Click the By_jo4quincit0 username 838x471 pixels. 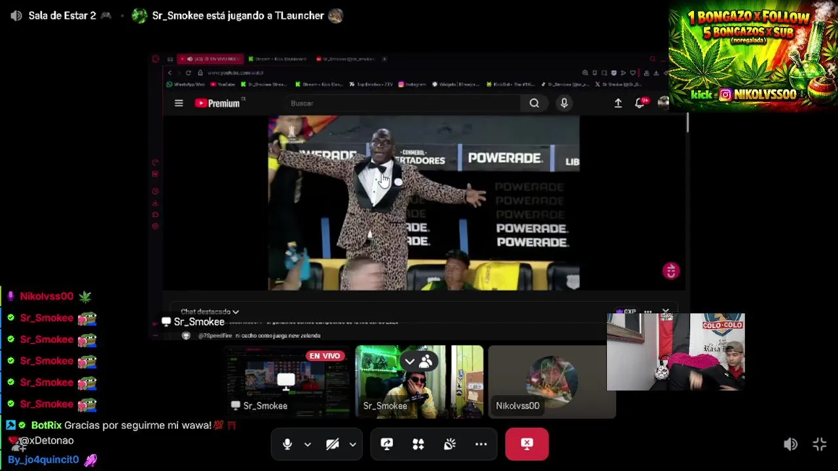(43, 460)
